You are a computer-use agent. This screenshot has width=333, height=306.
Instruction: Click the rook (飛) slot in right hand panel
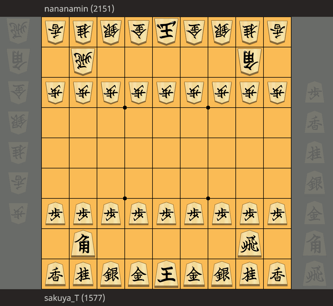point(314,274)
